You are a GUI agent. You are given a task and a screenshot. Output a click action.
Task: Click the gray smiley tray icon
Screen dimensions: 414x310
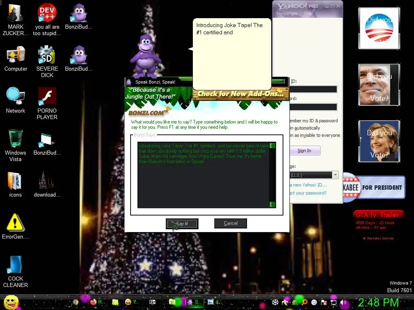pyautogui.click(x=314, y=302)
